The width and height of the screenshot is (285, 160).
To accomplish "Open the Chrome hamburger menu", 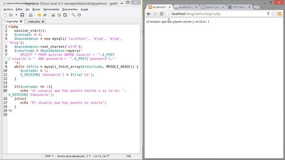I will tap(280, 14).
